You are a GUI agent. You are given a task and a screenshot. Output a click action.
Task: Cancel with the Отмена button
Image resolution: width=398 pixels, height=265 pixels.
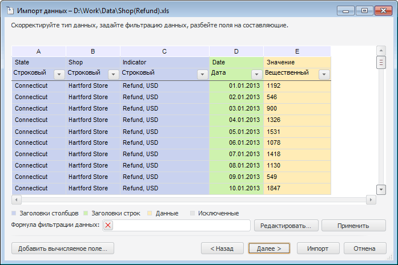pos(365,248)
